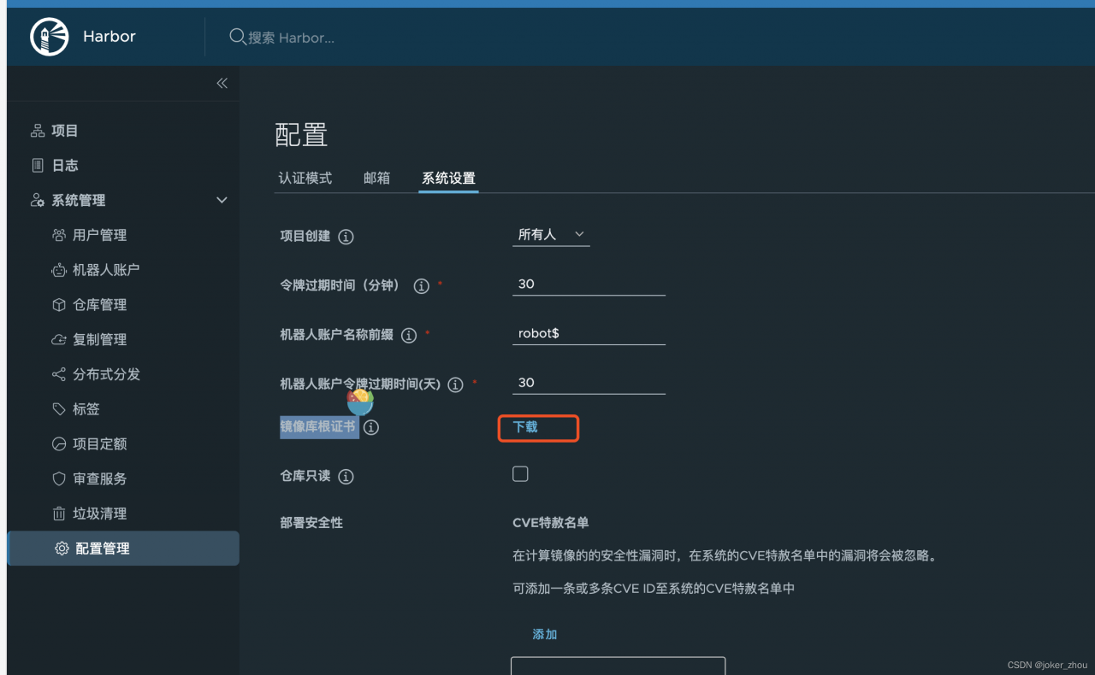Viewport: 1095px width, 675px height.
Task: Open 机器人账户 robot accounts icon
Action: (x=61, y=269)
